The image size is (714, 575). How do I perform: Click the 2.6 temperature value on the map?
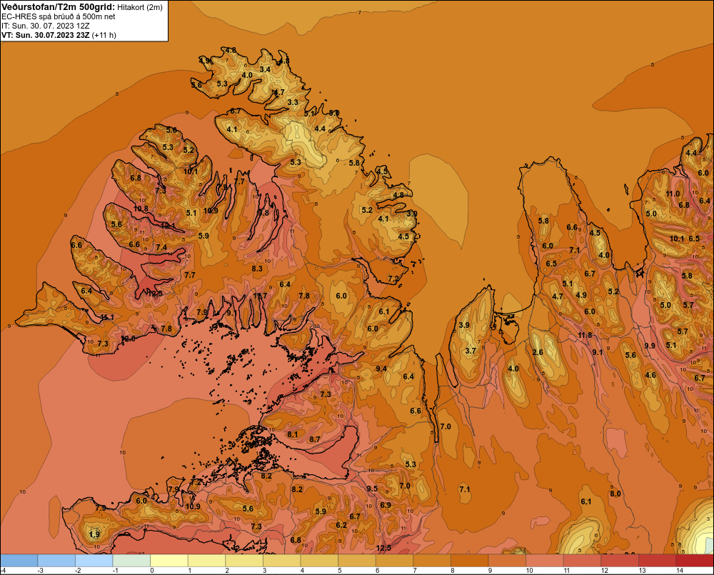[538, 352]
